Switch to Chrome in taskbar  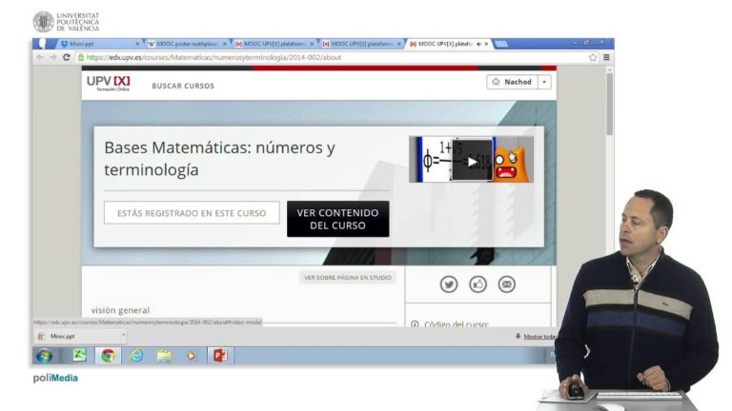(x=108, y=356)
